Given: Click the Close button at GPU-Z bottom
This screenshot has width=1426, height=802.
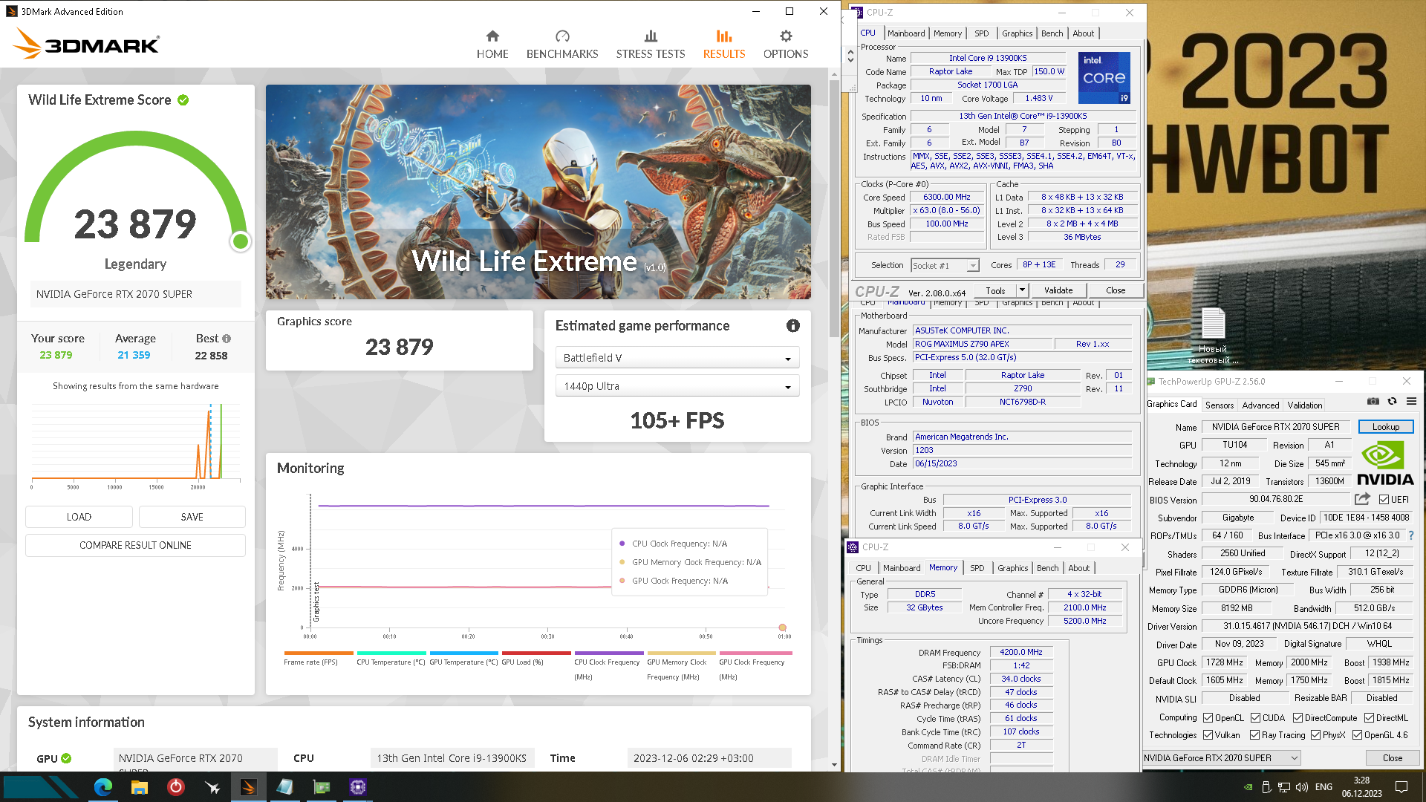Looking at the screenshot, I should [x=1392, y=758].
